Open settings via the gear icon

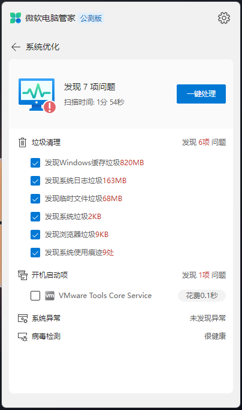tap(223, 18)
